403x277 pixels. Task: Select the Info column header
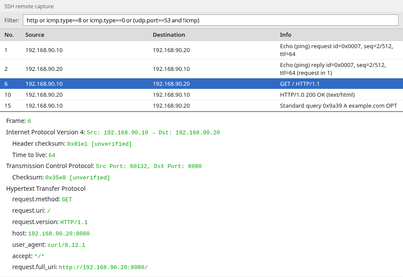tap(286, 35)
